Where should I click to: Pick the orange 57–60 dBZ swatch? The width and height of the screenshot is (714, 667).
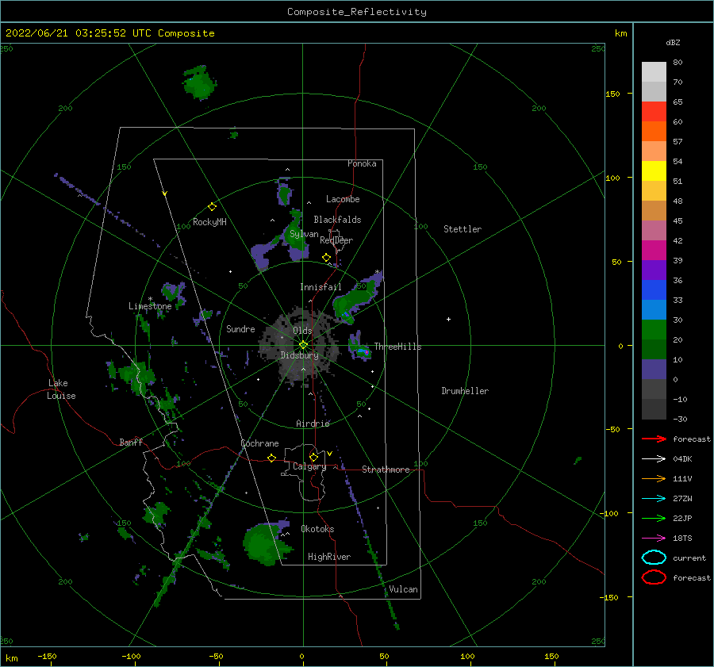click(x=654, y=132)
